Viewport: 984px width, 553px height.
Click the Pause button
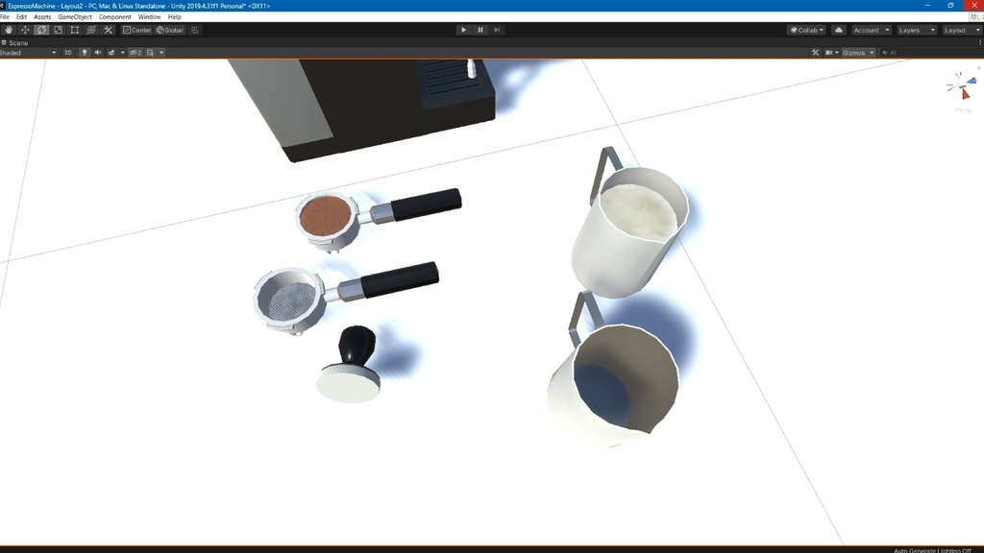[480, 30]
